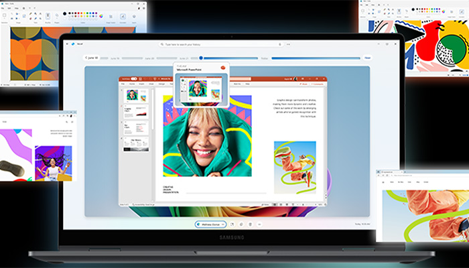Click the microphone icon in the search box
This screenshot has width=469, height=268.
pos(280,44)
